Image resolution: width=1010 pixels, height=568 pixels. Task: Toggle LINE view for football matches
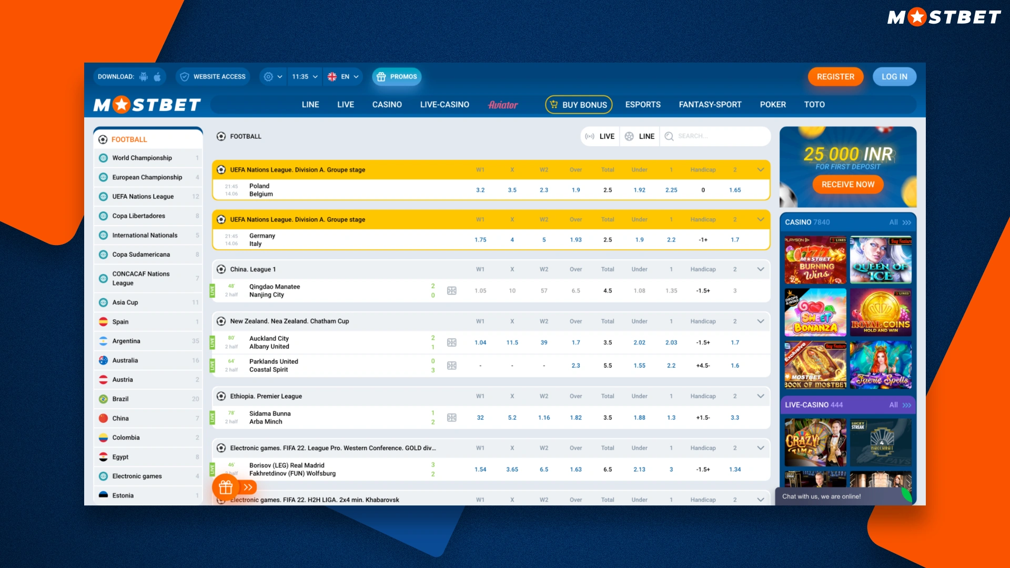pos(640,136)
